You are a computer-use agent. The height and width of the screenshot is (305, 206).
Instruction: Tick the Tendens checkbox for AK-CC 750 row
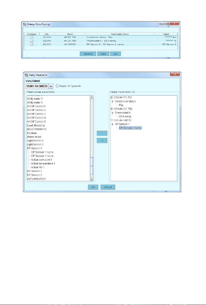tap(32, 41)
